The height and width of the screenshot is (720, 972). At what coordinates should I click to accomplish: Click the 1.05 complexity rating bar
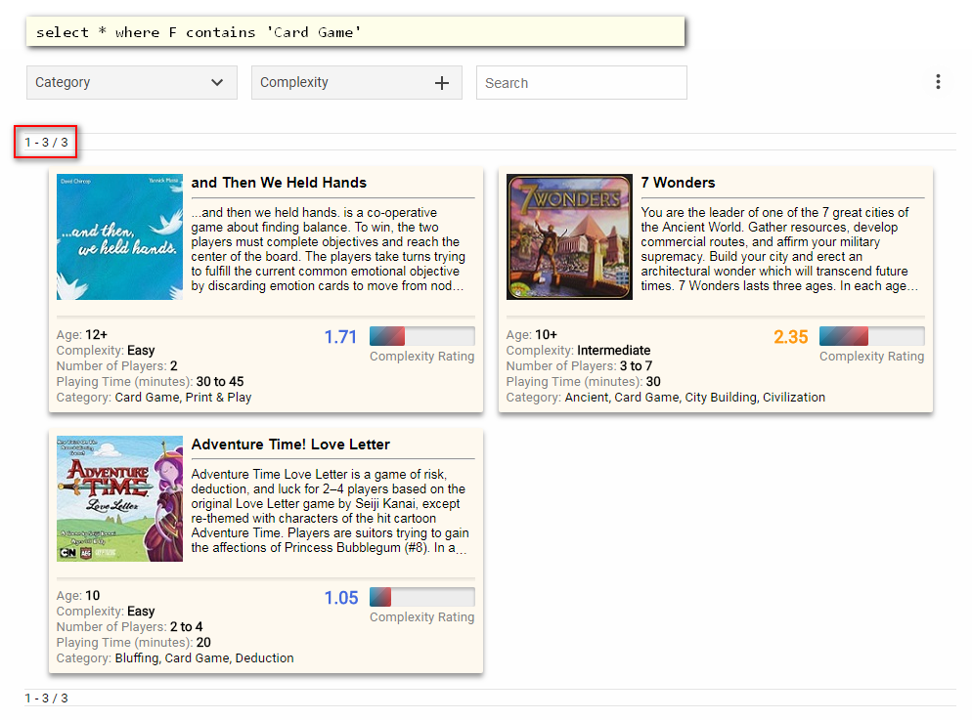[x=421, y=597]
